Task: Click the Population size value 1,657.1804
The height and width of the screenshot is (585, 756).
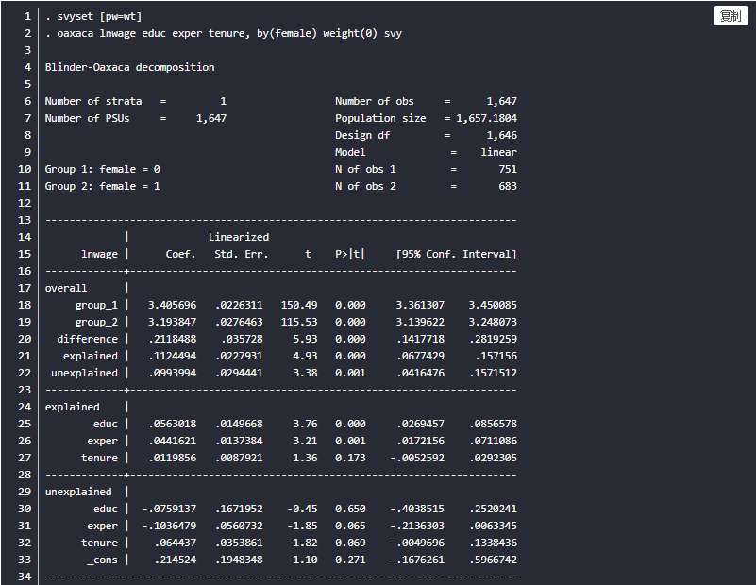Action: (x=486, y=118)
